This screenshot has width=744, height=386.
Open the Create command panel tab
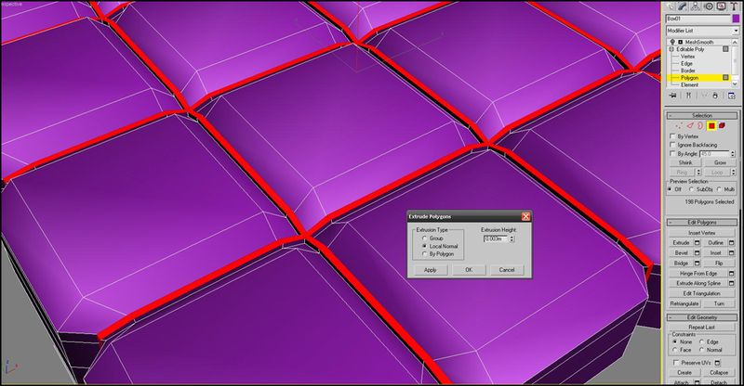tap(670, 6)
